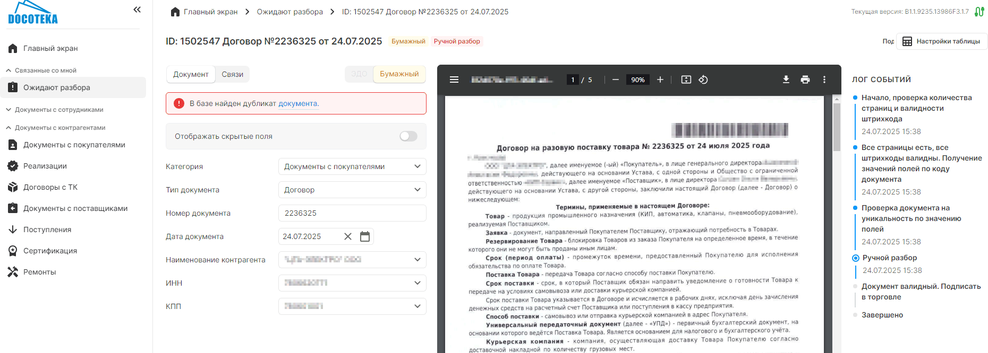Collapse the sidebar with double-chevron icon

[137, 10]
